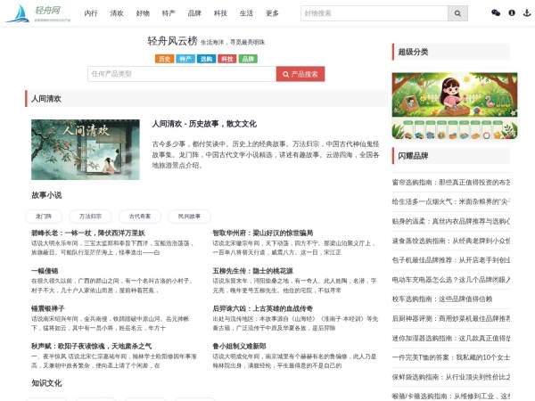535x401 pixels.
Task: Select the 民间故事 pill tag
Action: click(x=189, y=217)
